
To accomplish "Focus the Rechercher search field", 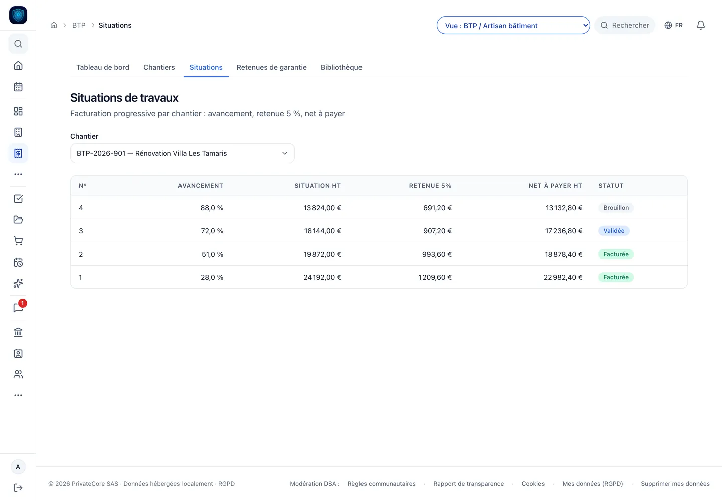I will pos(625,25).
